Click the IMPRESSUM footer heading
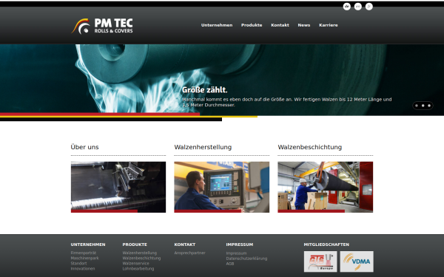 [240, 244]
